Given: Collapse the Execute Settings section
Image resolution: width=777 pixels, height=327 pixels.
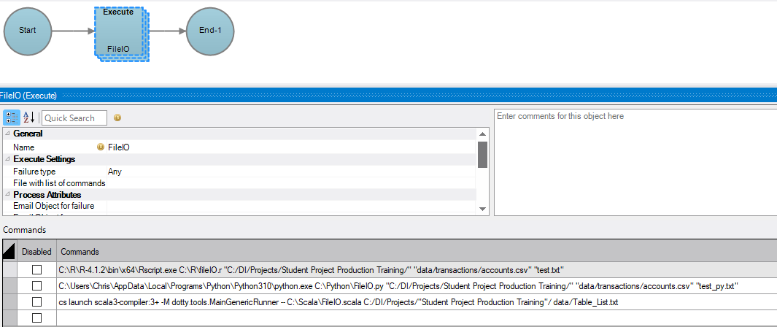Looking at the screenshot, I should 7,159.
